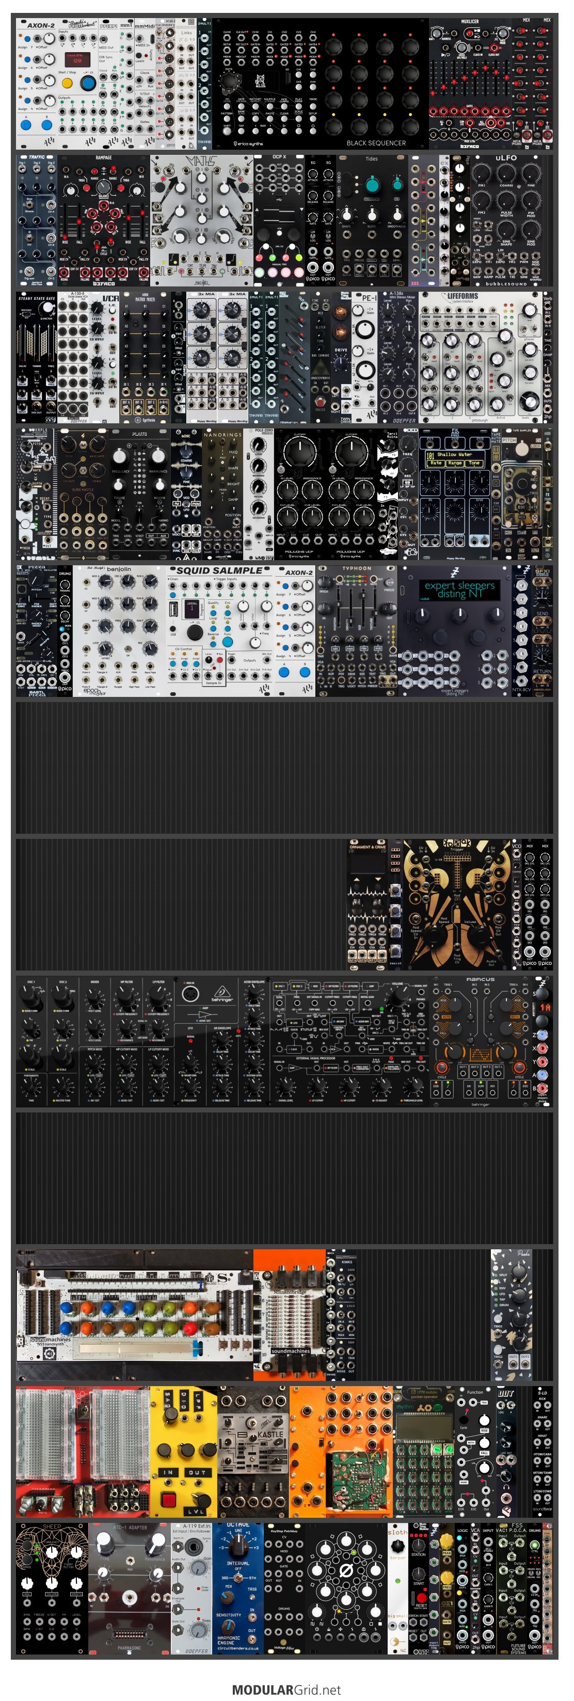
Task: Select the Steady State Gate module
Action: click(36, 357)
